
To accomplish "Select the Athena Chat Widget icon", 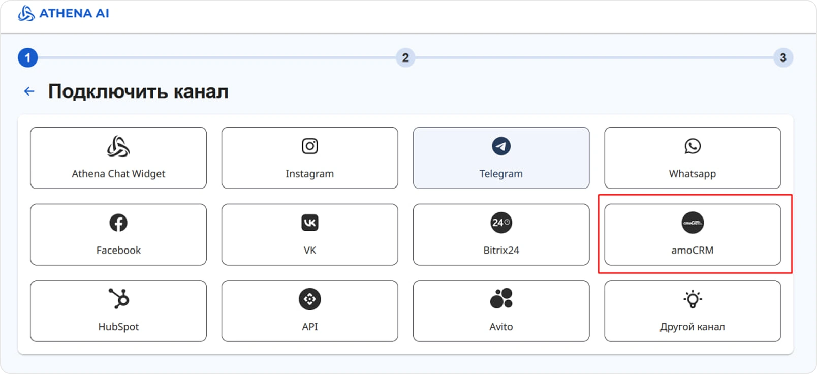I will (x=118, y=146).
